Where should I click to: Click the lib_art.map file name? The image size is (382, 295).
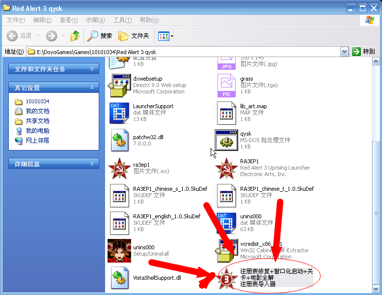[253, 106]
